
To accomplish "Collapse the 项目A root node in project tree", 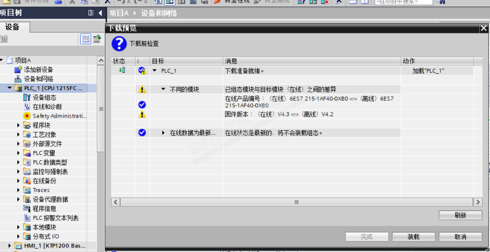I will (x=2, y=60).
